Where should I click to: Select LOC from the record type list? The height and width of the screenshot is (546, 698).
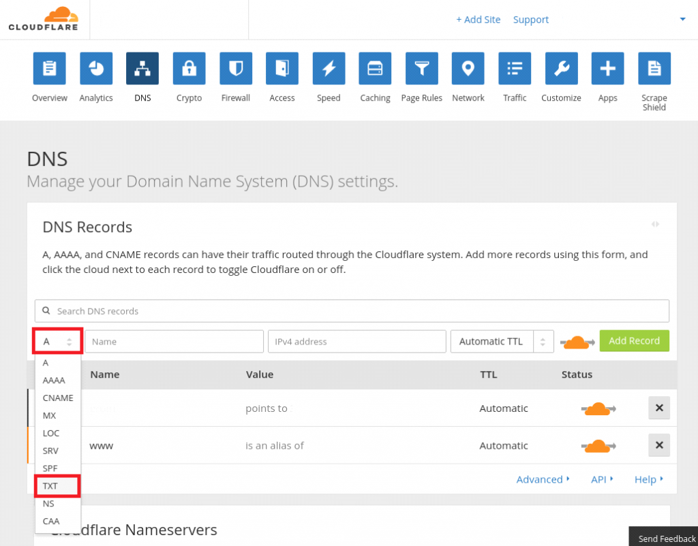pyautogui.click(x=58, y=433)
